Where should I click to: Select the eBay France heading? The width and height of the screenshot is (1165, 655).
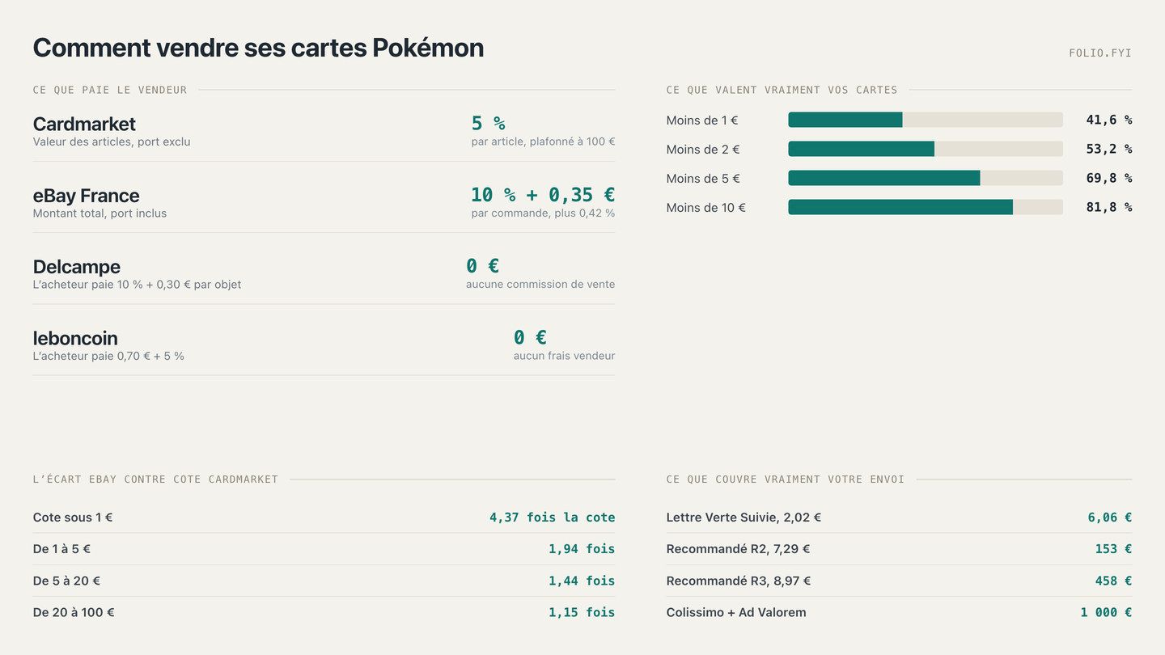(86, 195)
